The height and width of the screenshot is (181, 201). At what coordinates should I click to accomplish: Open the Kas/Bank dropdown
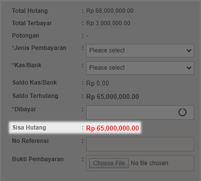tap(140, 68)
